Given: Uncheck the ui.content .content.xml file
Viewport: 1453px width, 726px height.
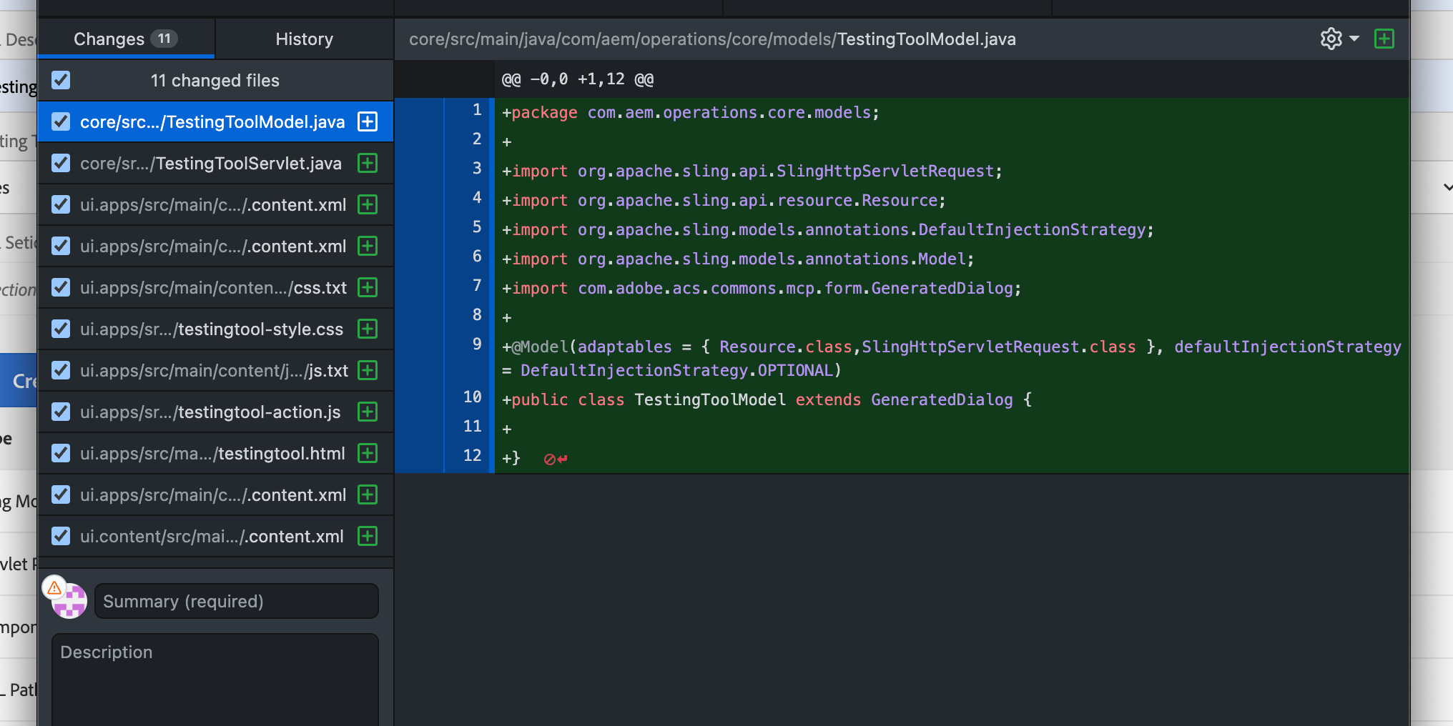Looking at the screenshot, I should 60,536.
